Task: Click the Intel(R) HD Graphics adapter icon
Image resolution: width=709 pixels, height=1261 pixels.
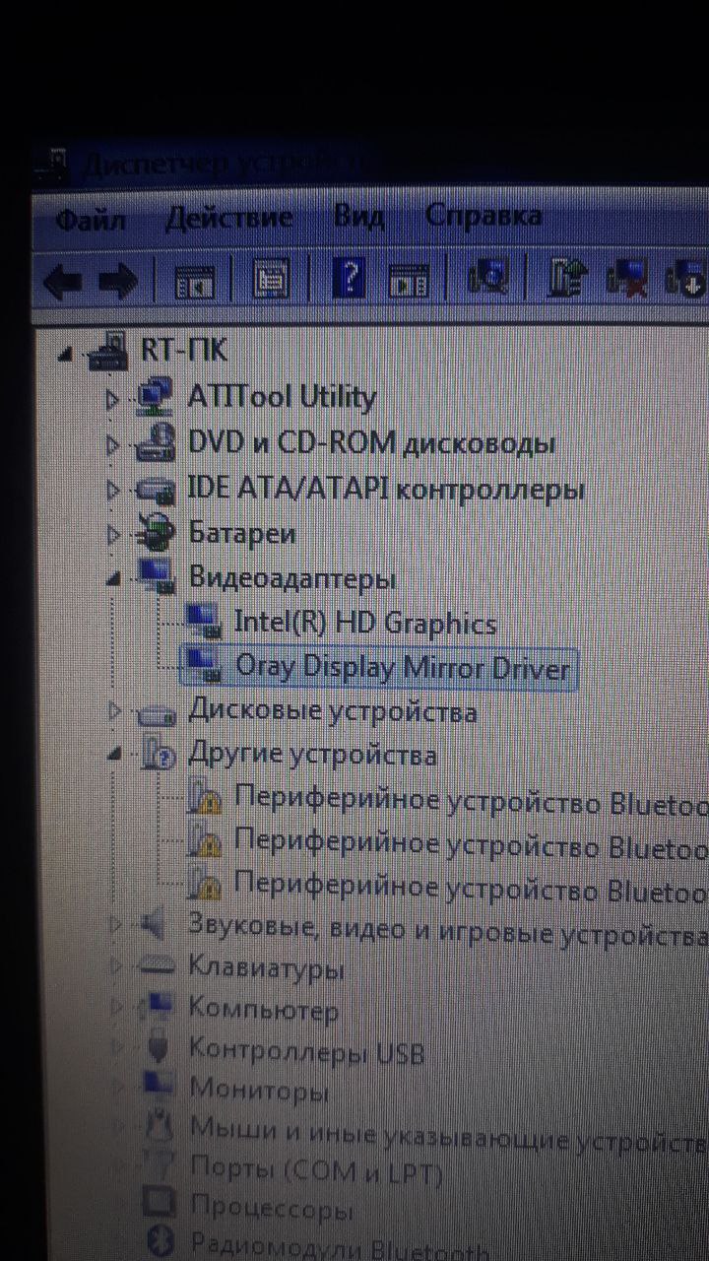Action: click(x=204, y=623)
